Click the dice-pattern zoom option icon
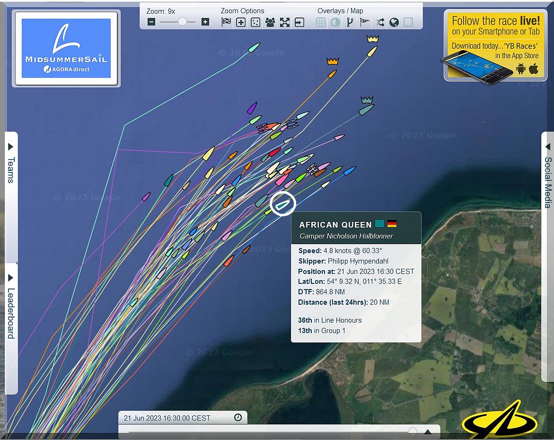The height and width of the screenshot is (440, 554). tap(255, 22)
